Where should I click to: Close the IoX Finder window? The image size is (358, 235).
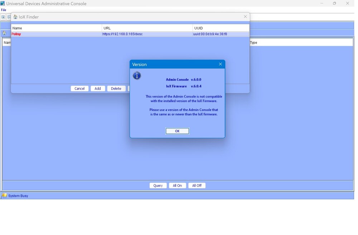(245, 17)
